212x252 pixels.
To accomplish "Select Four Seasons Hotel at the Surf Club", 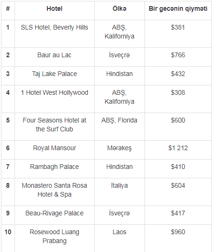I will (54, 125).
